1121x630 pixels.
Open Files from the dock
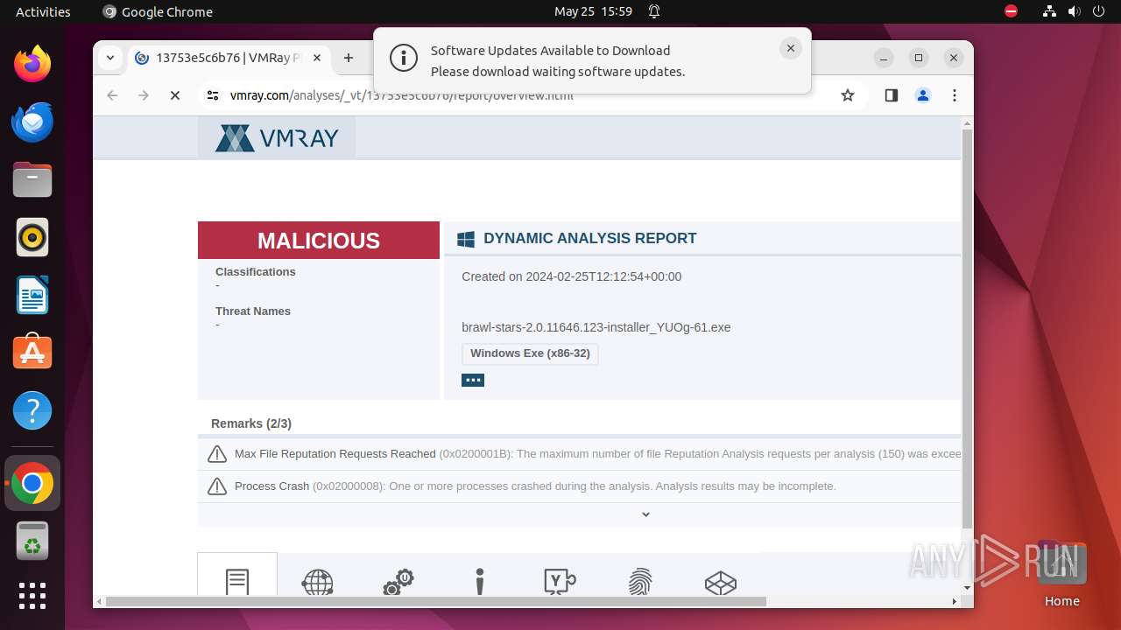pyautogui.click(x=32, y=179)
